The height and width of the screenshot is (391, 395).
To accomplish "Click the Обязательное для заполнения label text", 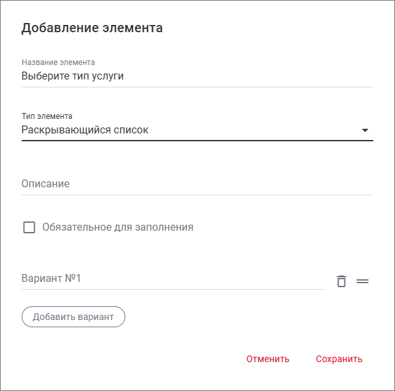I will [117, 227].
